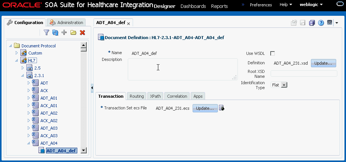Open the weblogic user menu
The image size is (346, 162).
pos(311,5)
